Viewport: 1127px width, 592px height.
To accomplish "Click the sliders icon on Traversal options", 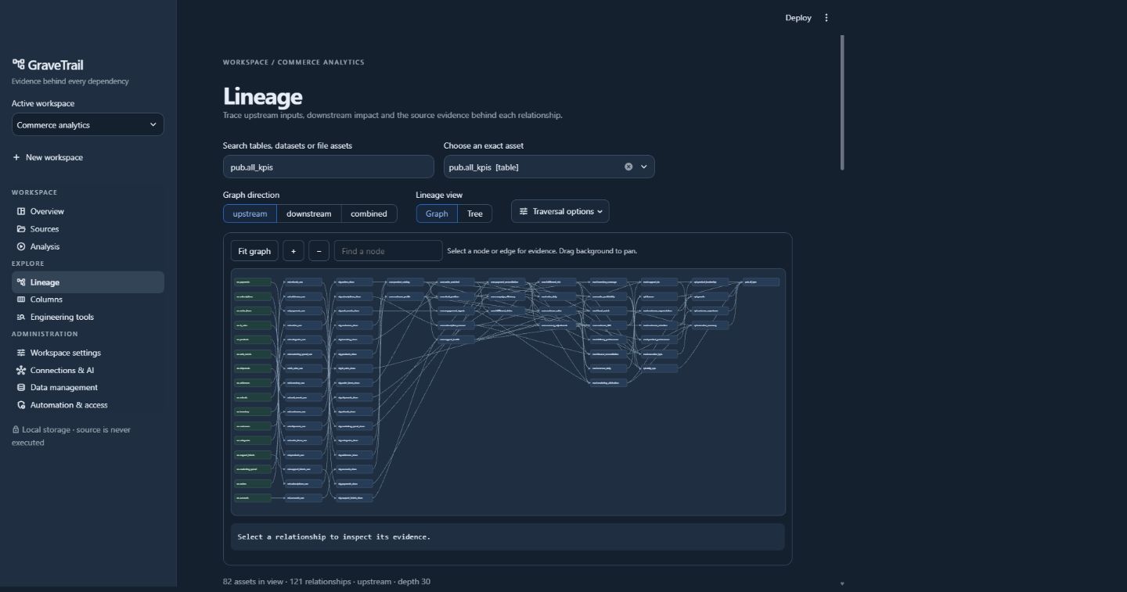I will click(524, 211).
